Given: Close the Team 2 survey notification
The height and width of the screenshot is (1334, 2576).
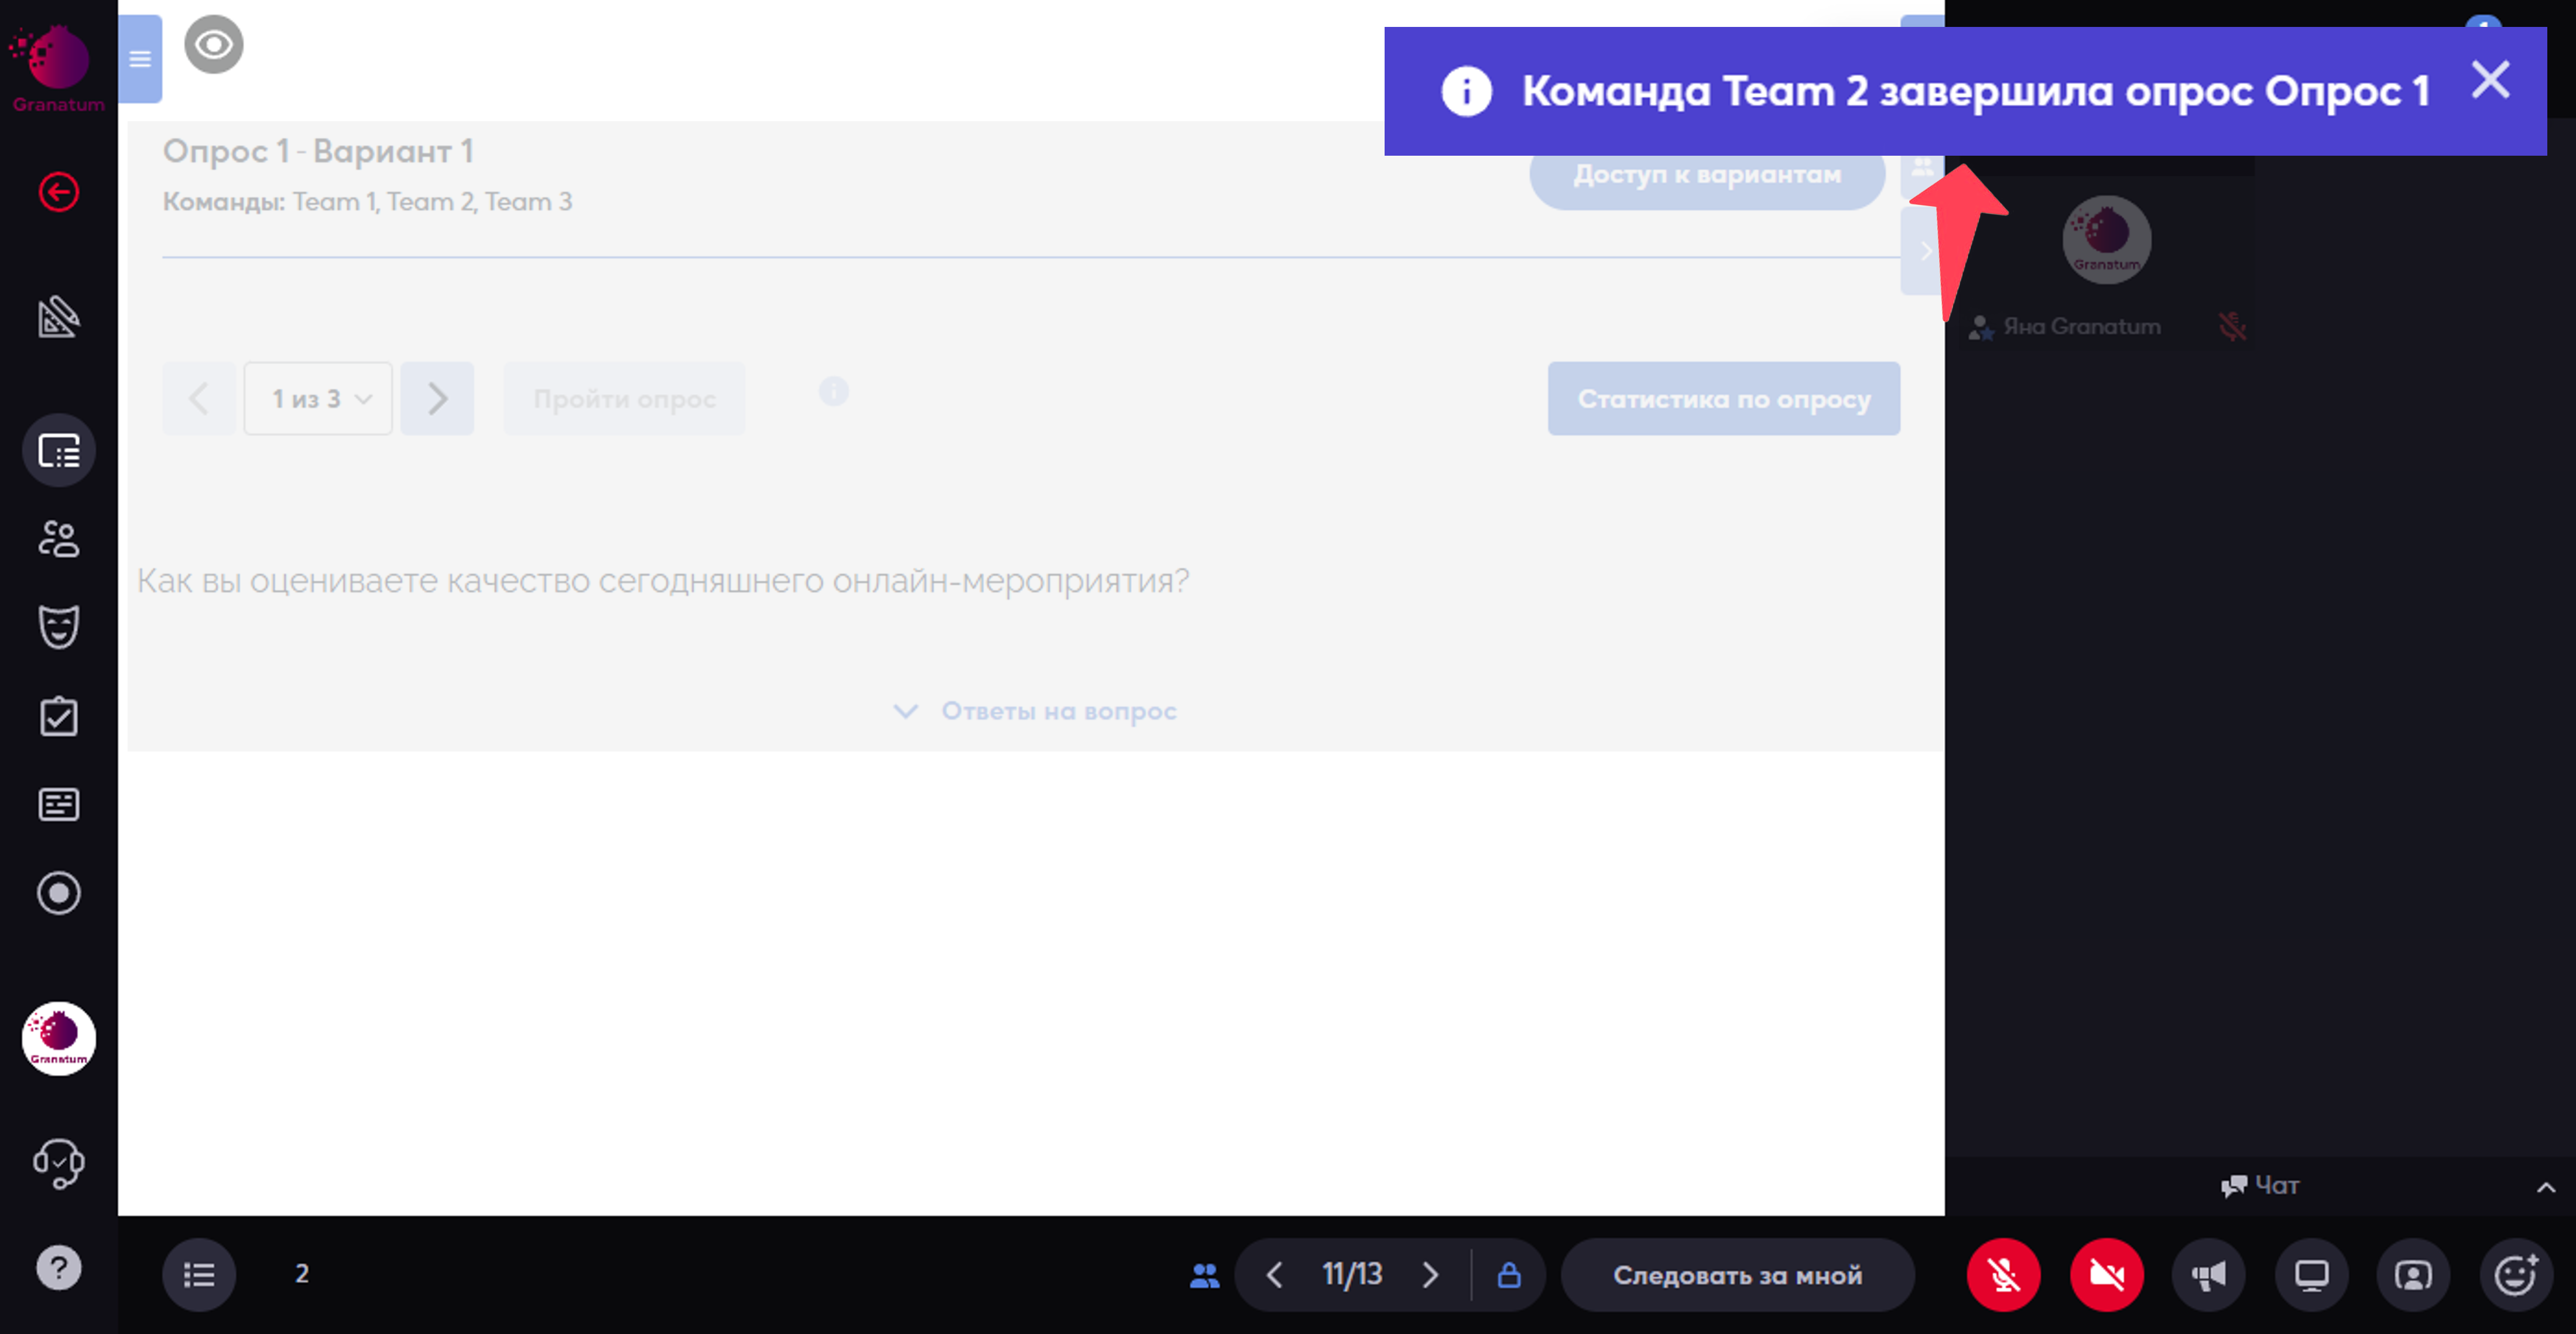Looking at the screenshot, I should point(2490,80).
